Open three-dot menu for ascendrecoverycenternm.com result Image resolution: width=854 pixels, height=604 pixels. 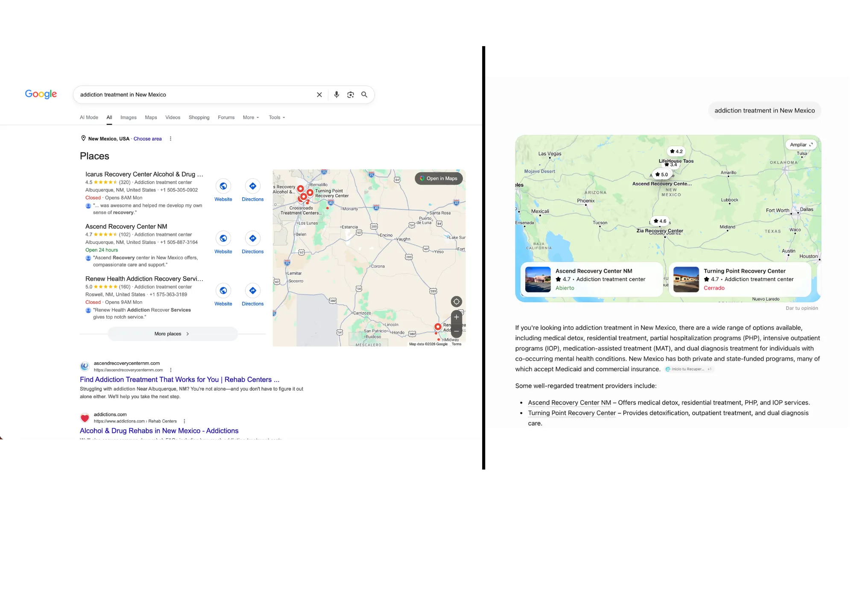point(171,370)
